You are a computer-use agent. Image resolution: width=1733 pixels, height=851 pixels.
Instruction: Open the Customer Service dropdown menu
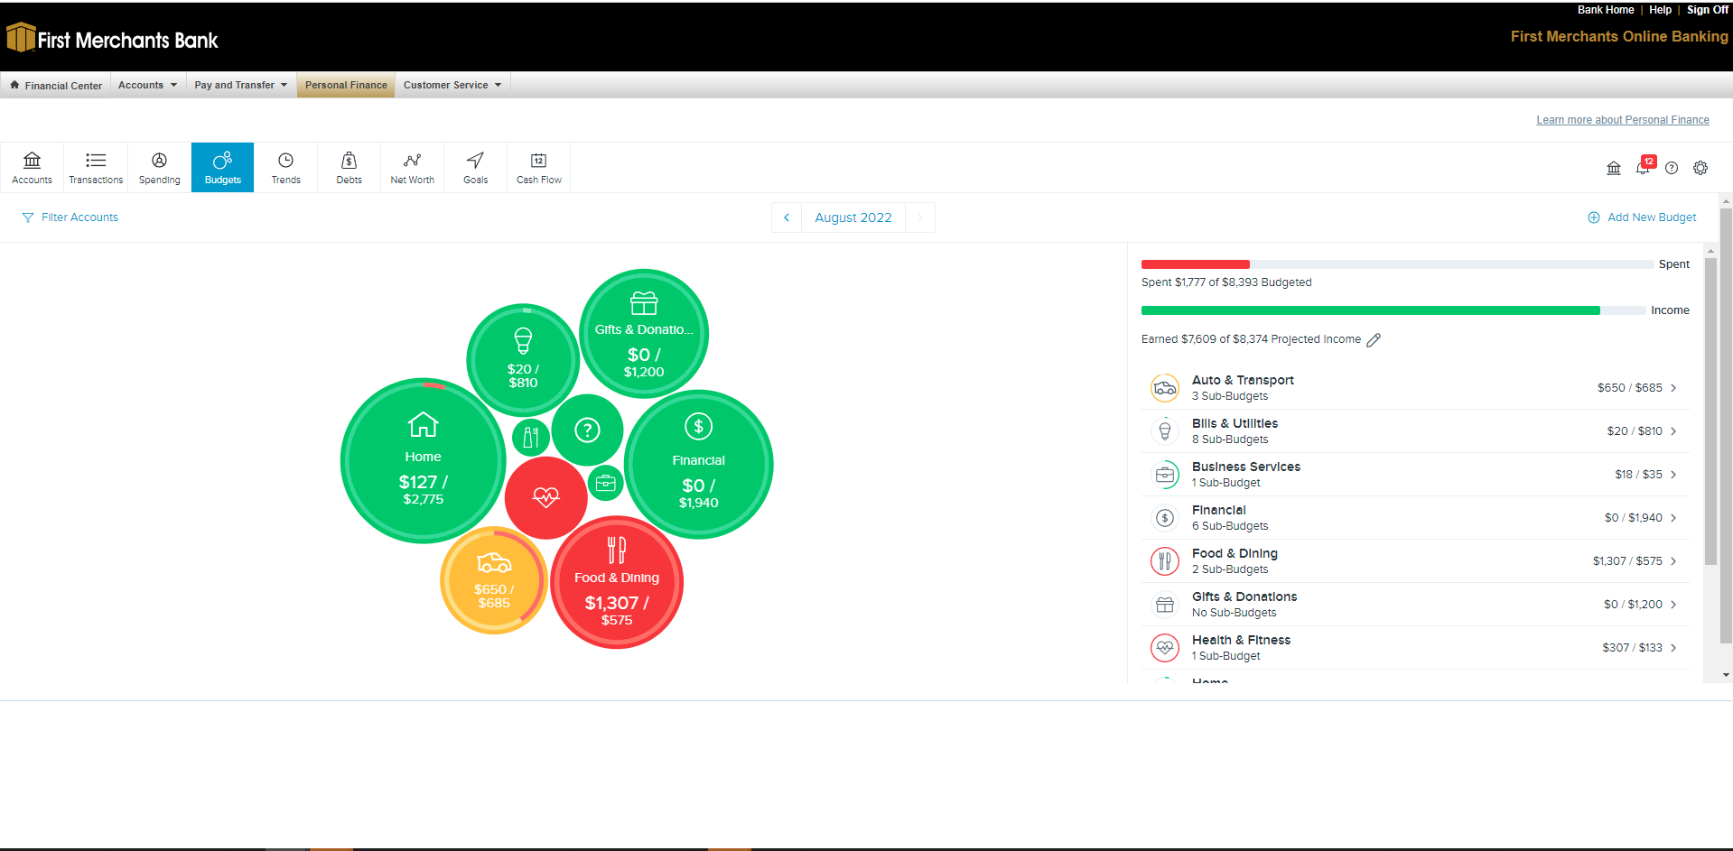pyautogui.click(x=452, y=85)
